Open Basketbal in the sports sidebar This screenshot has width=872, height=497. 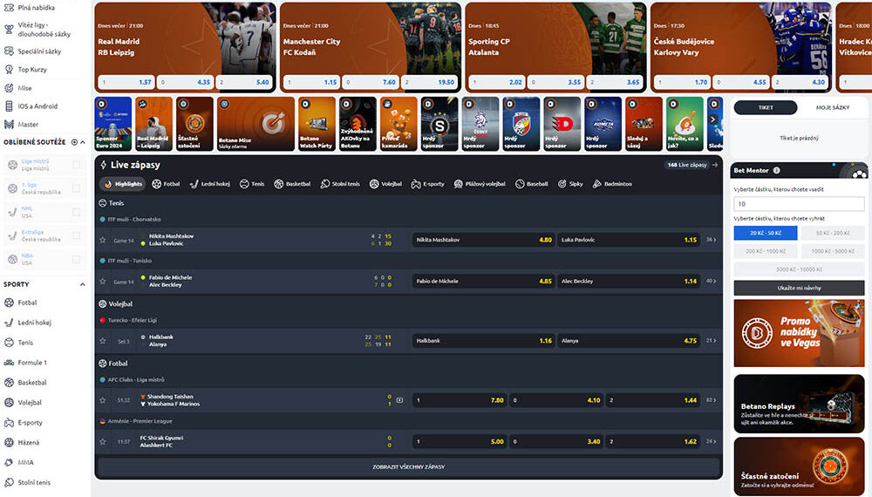31,383
